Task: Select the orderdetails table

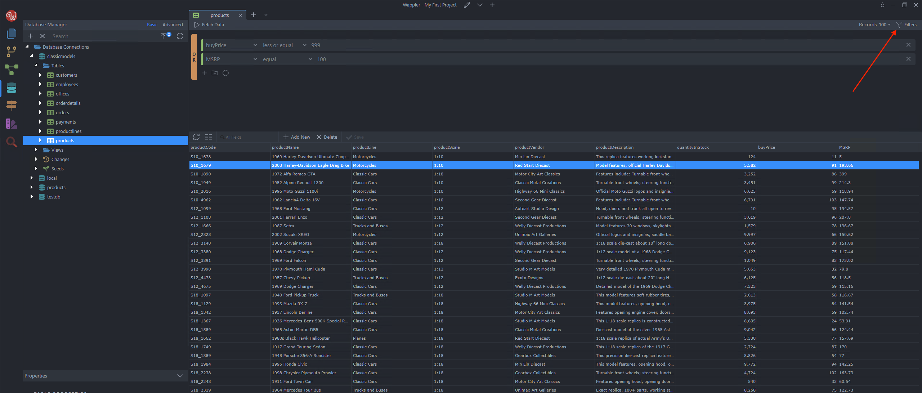Action: click(x=68, y=103)
